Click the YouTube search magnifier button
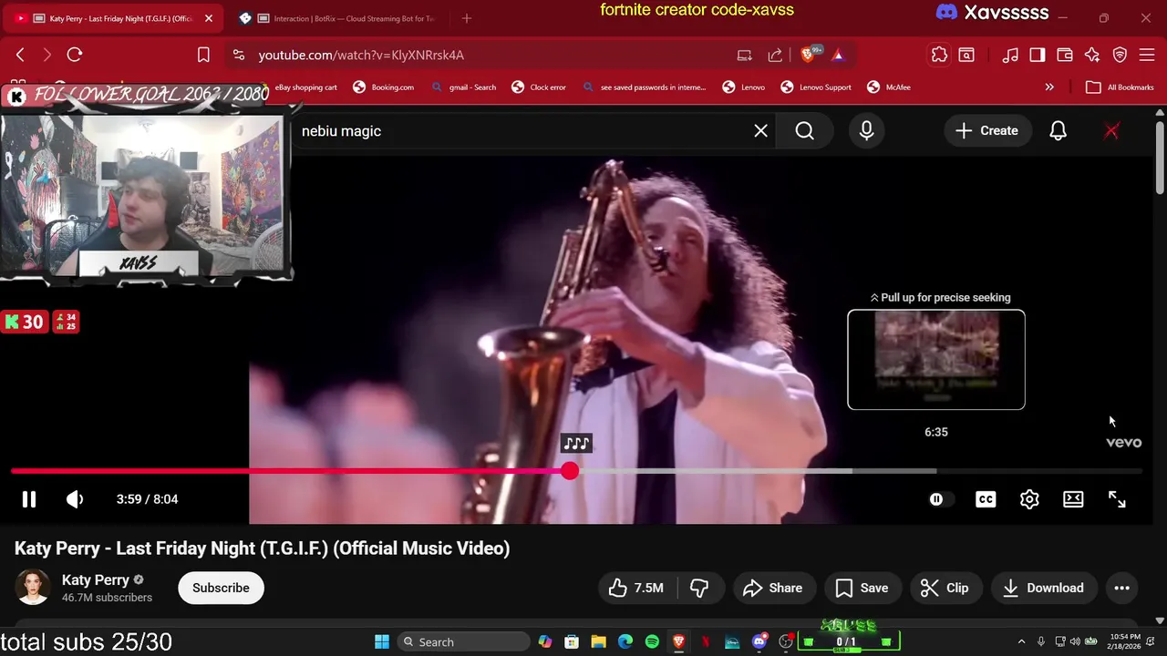The height and width of the screenshot is (656, 1167). tap(804, 130)
